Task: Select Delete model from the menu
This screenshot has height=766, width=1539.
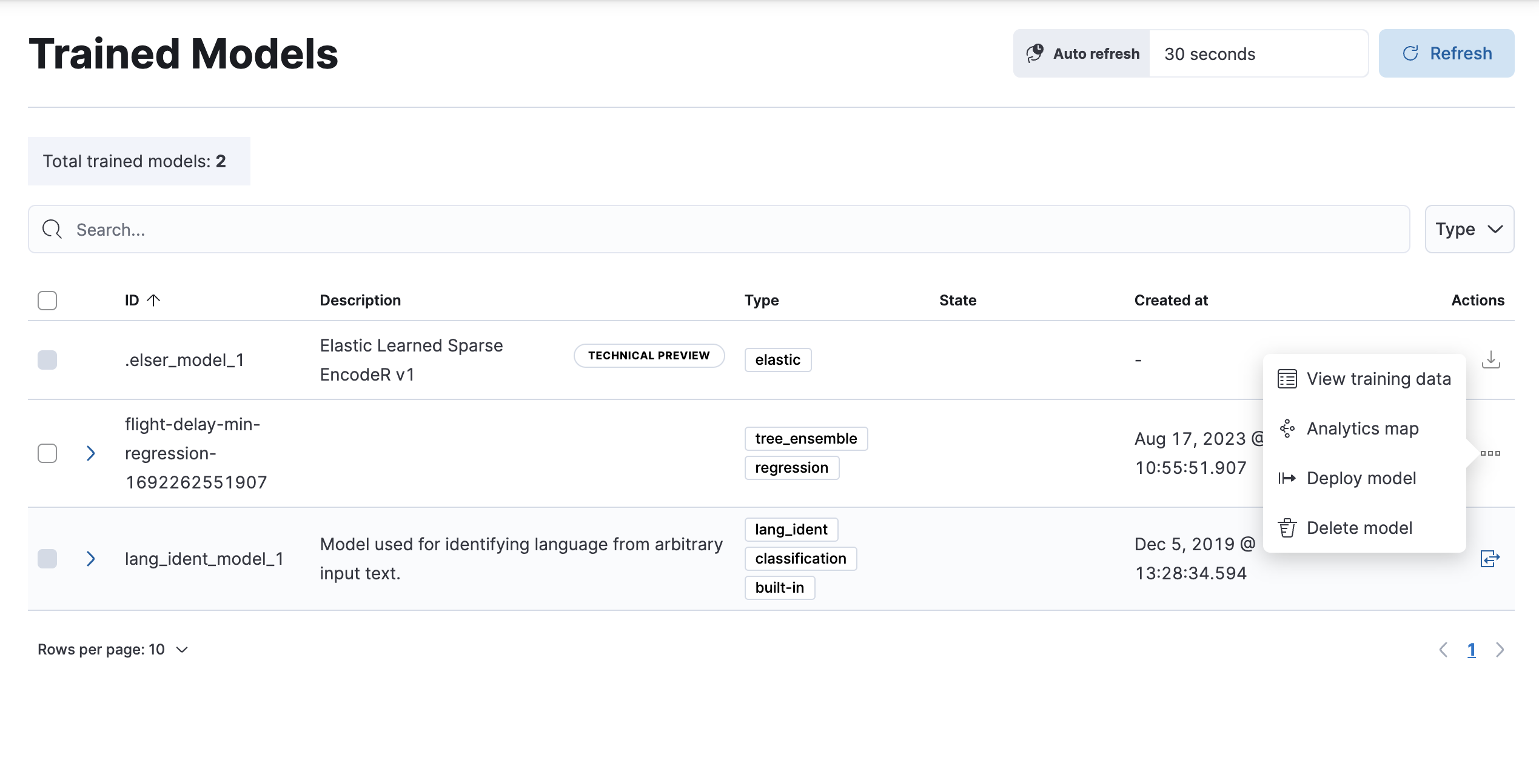Action: click(x=1360, y=527)
